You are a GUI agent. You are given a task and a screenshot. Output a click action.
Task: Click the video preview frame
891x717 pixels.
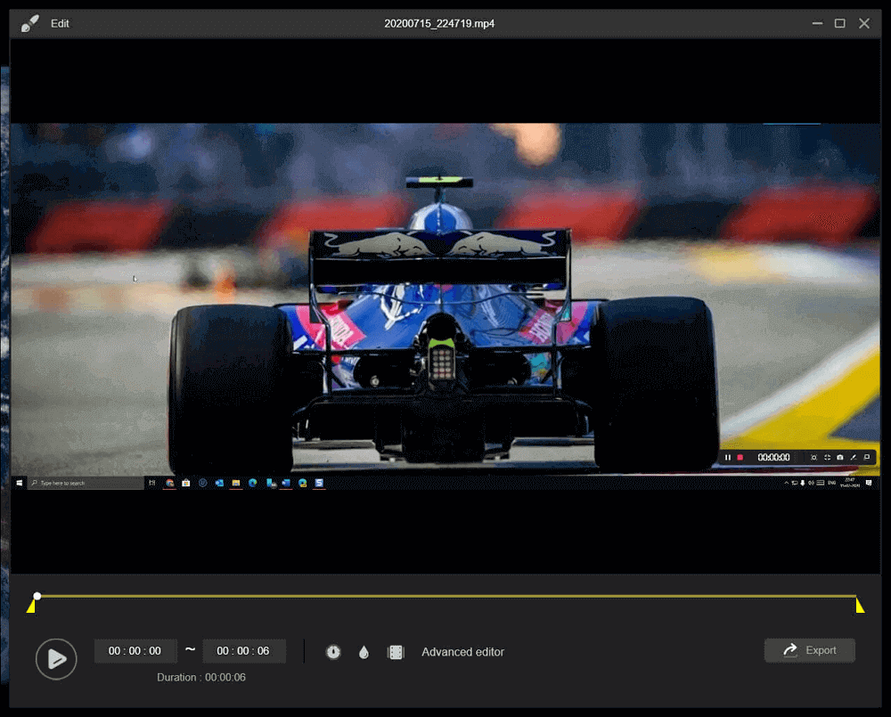click(445, 306)
